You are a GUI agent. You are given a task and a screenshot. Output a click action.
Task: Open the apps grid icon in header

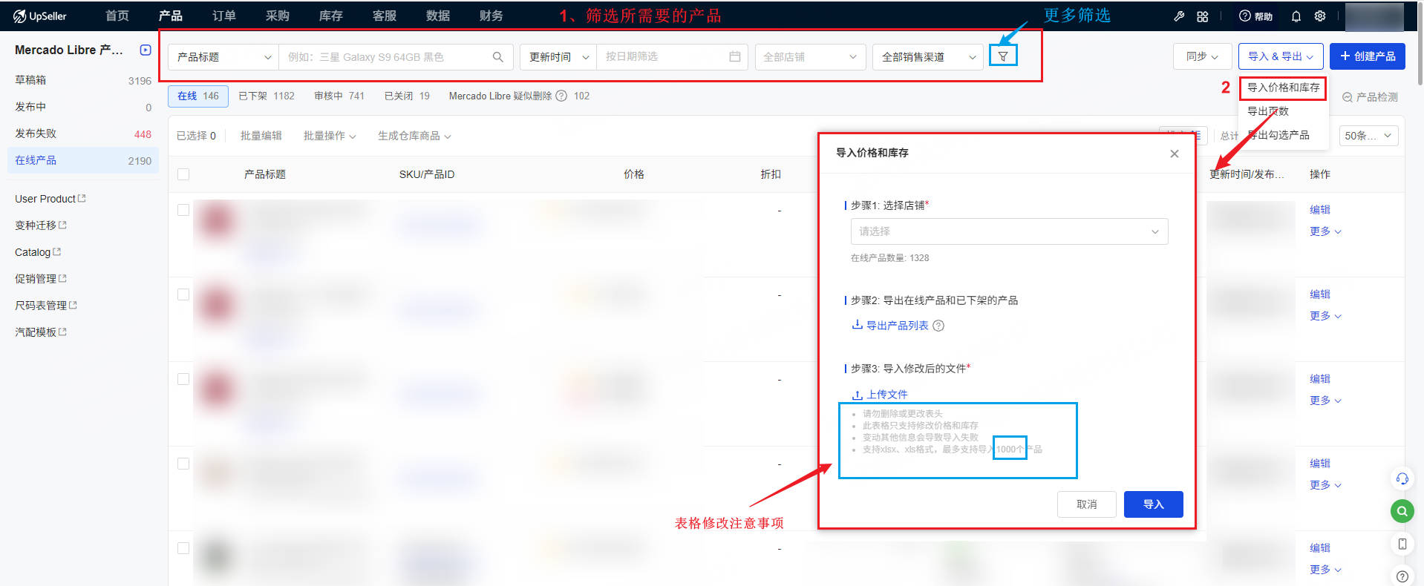pyautogui.click(x=1203, y=16)
